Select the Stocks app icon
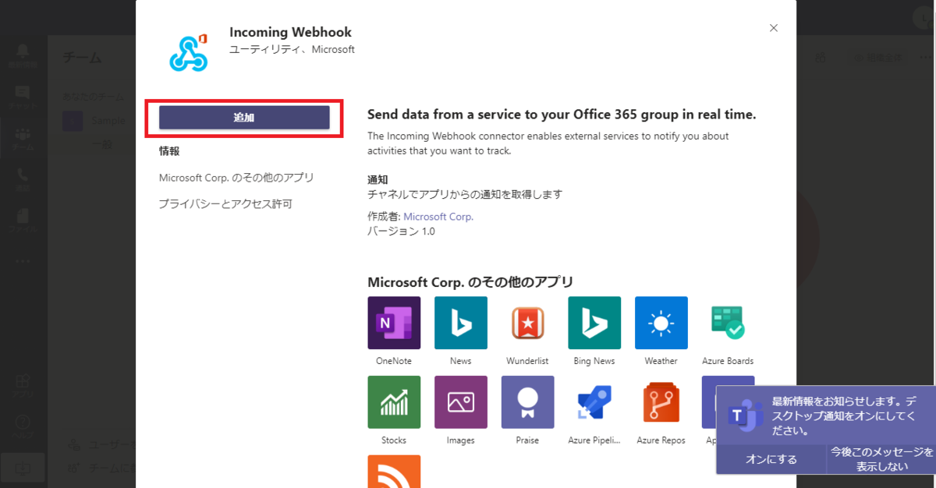936x488 pixels. 394,402
